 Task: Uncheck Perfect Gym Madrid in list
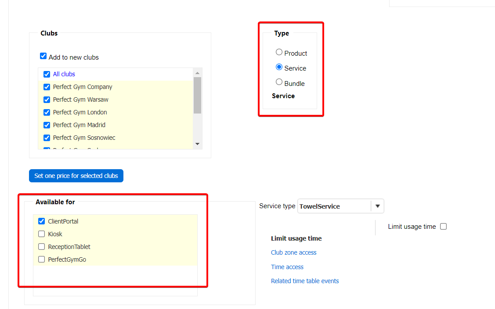47,125
